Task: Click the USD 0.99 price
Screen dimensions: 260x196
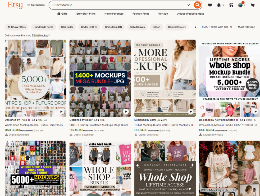Action: pos(76,130)
